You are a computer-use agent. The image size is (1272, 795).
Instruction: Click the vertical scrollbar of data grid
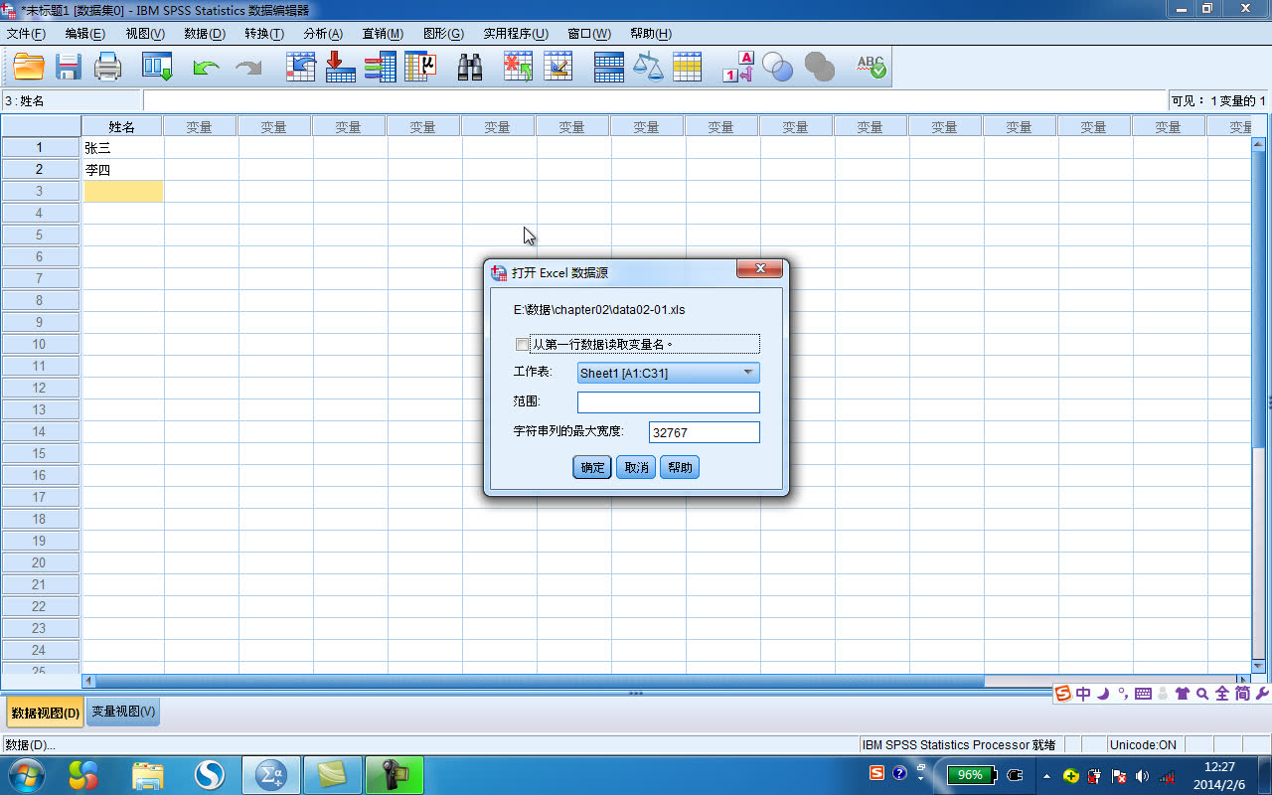(1260, 298)
